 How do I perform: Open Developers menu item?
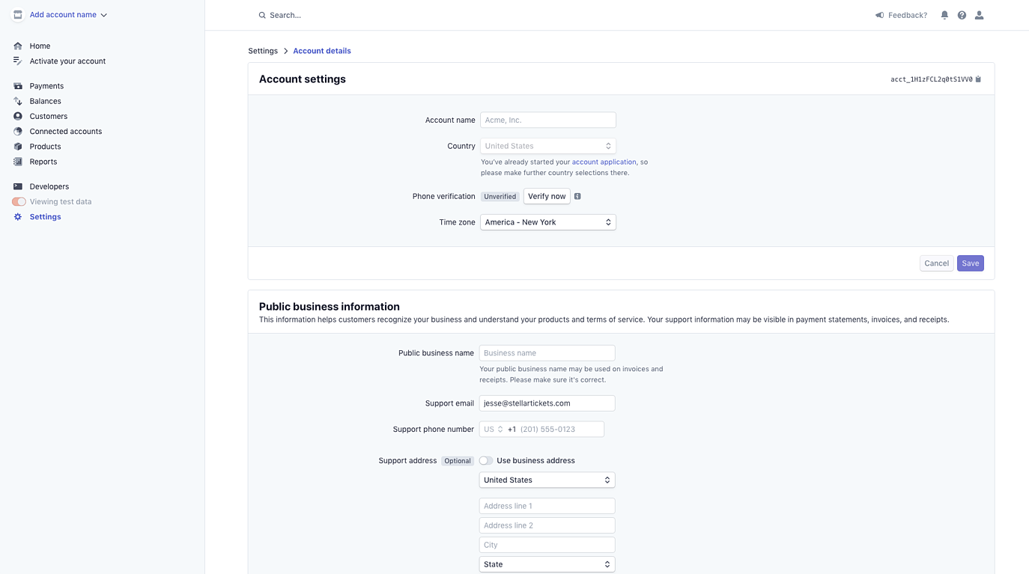point(49,186)
